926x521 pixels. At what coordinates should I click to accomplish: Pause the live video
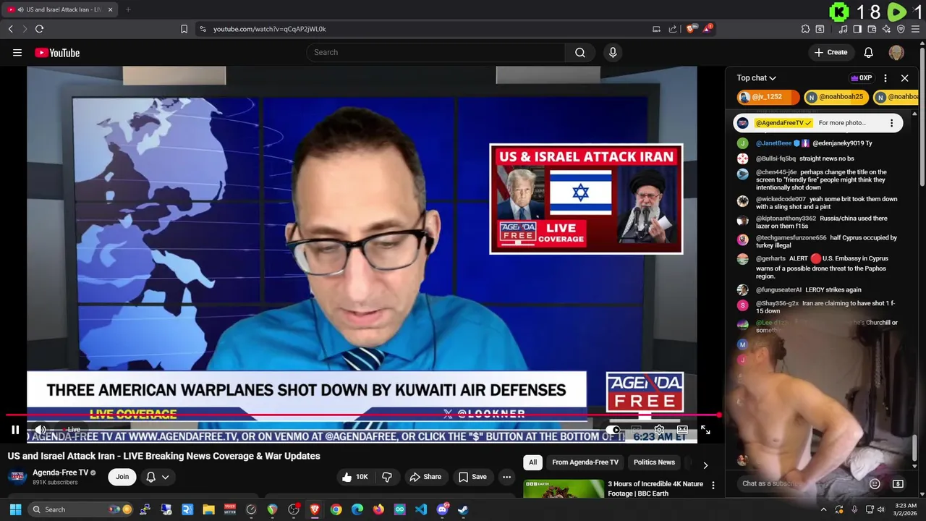click(15, 430)
